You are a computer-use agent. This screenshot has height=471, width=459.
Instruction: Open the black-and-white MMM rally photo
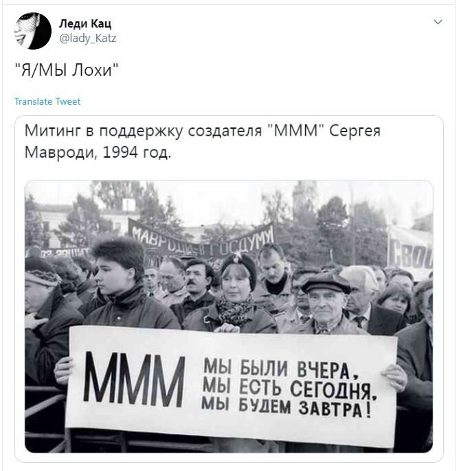[x=229, y=316]
